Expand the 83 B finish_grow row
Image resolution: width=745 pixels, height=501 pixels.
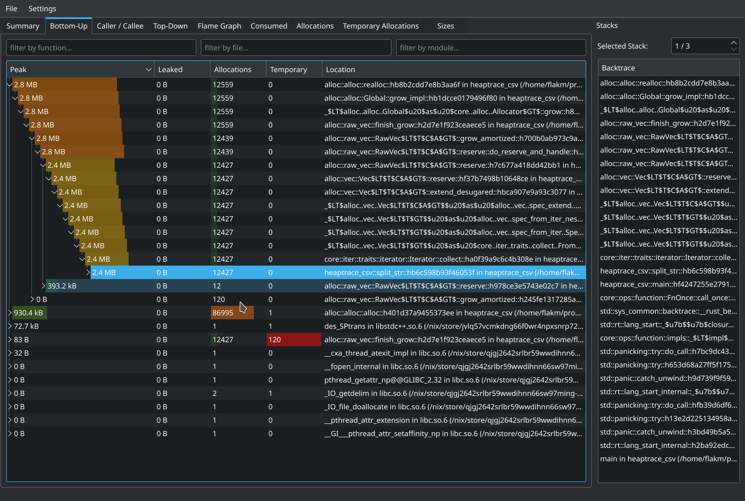click(x=10, y=340)
